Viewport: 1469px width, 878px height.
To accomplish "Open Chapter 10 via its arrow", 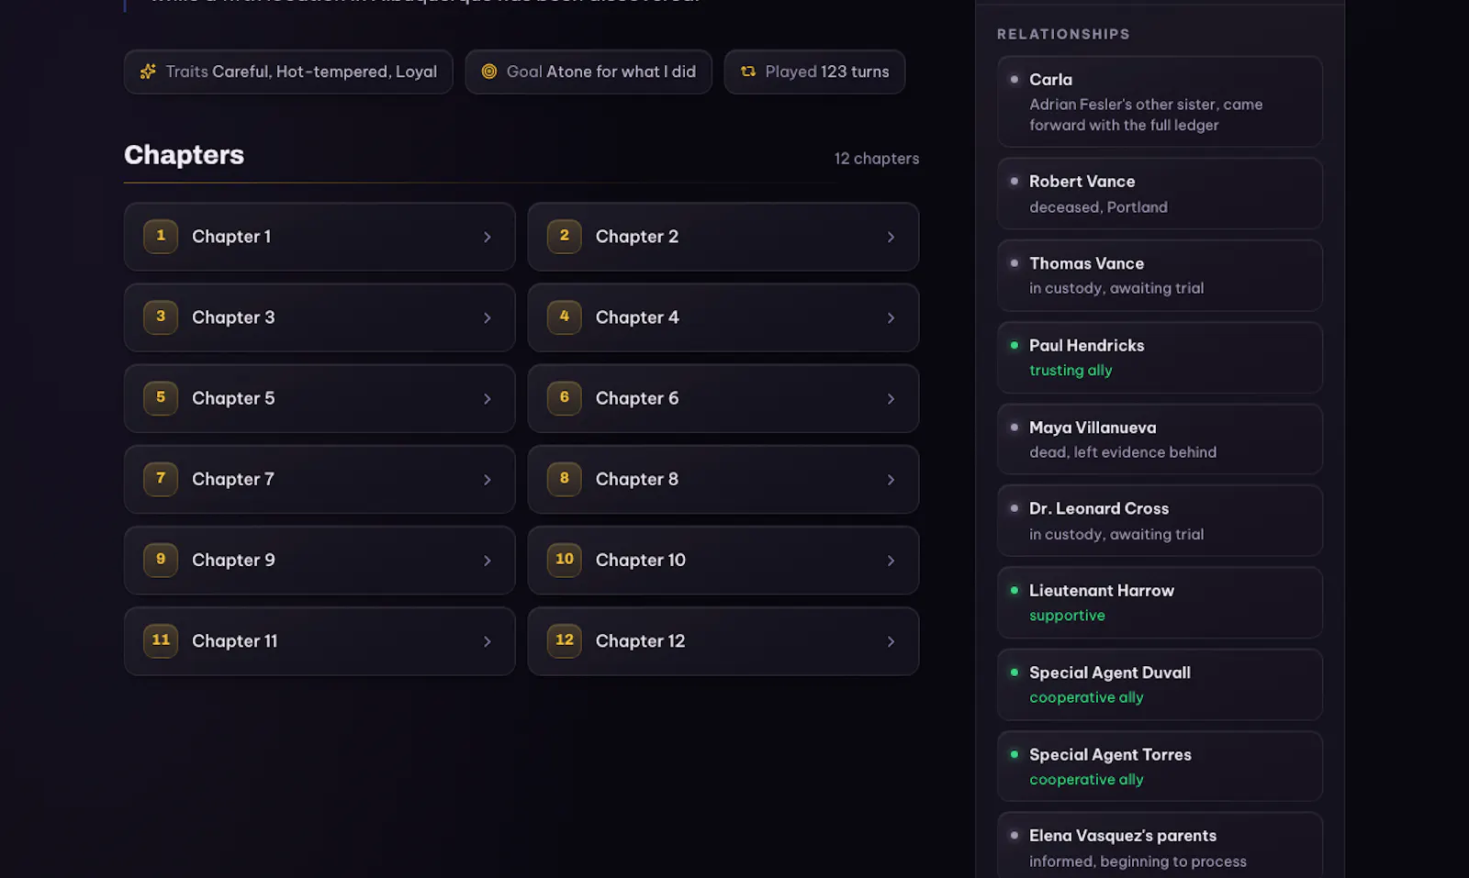I will point(891,560).
